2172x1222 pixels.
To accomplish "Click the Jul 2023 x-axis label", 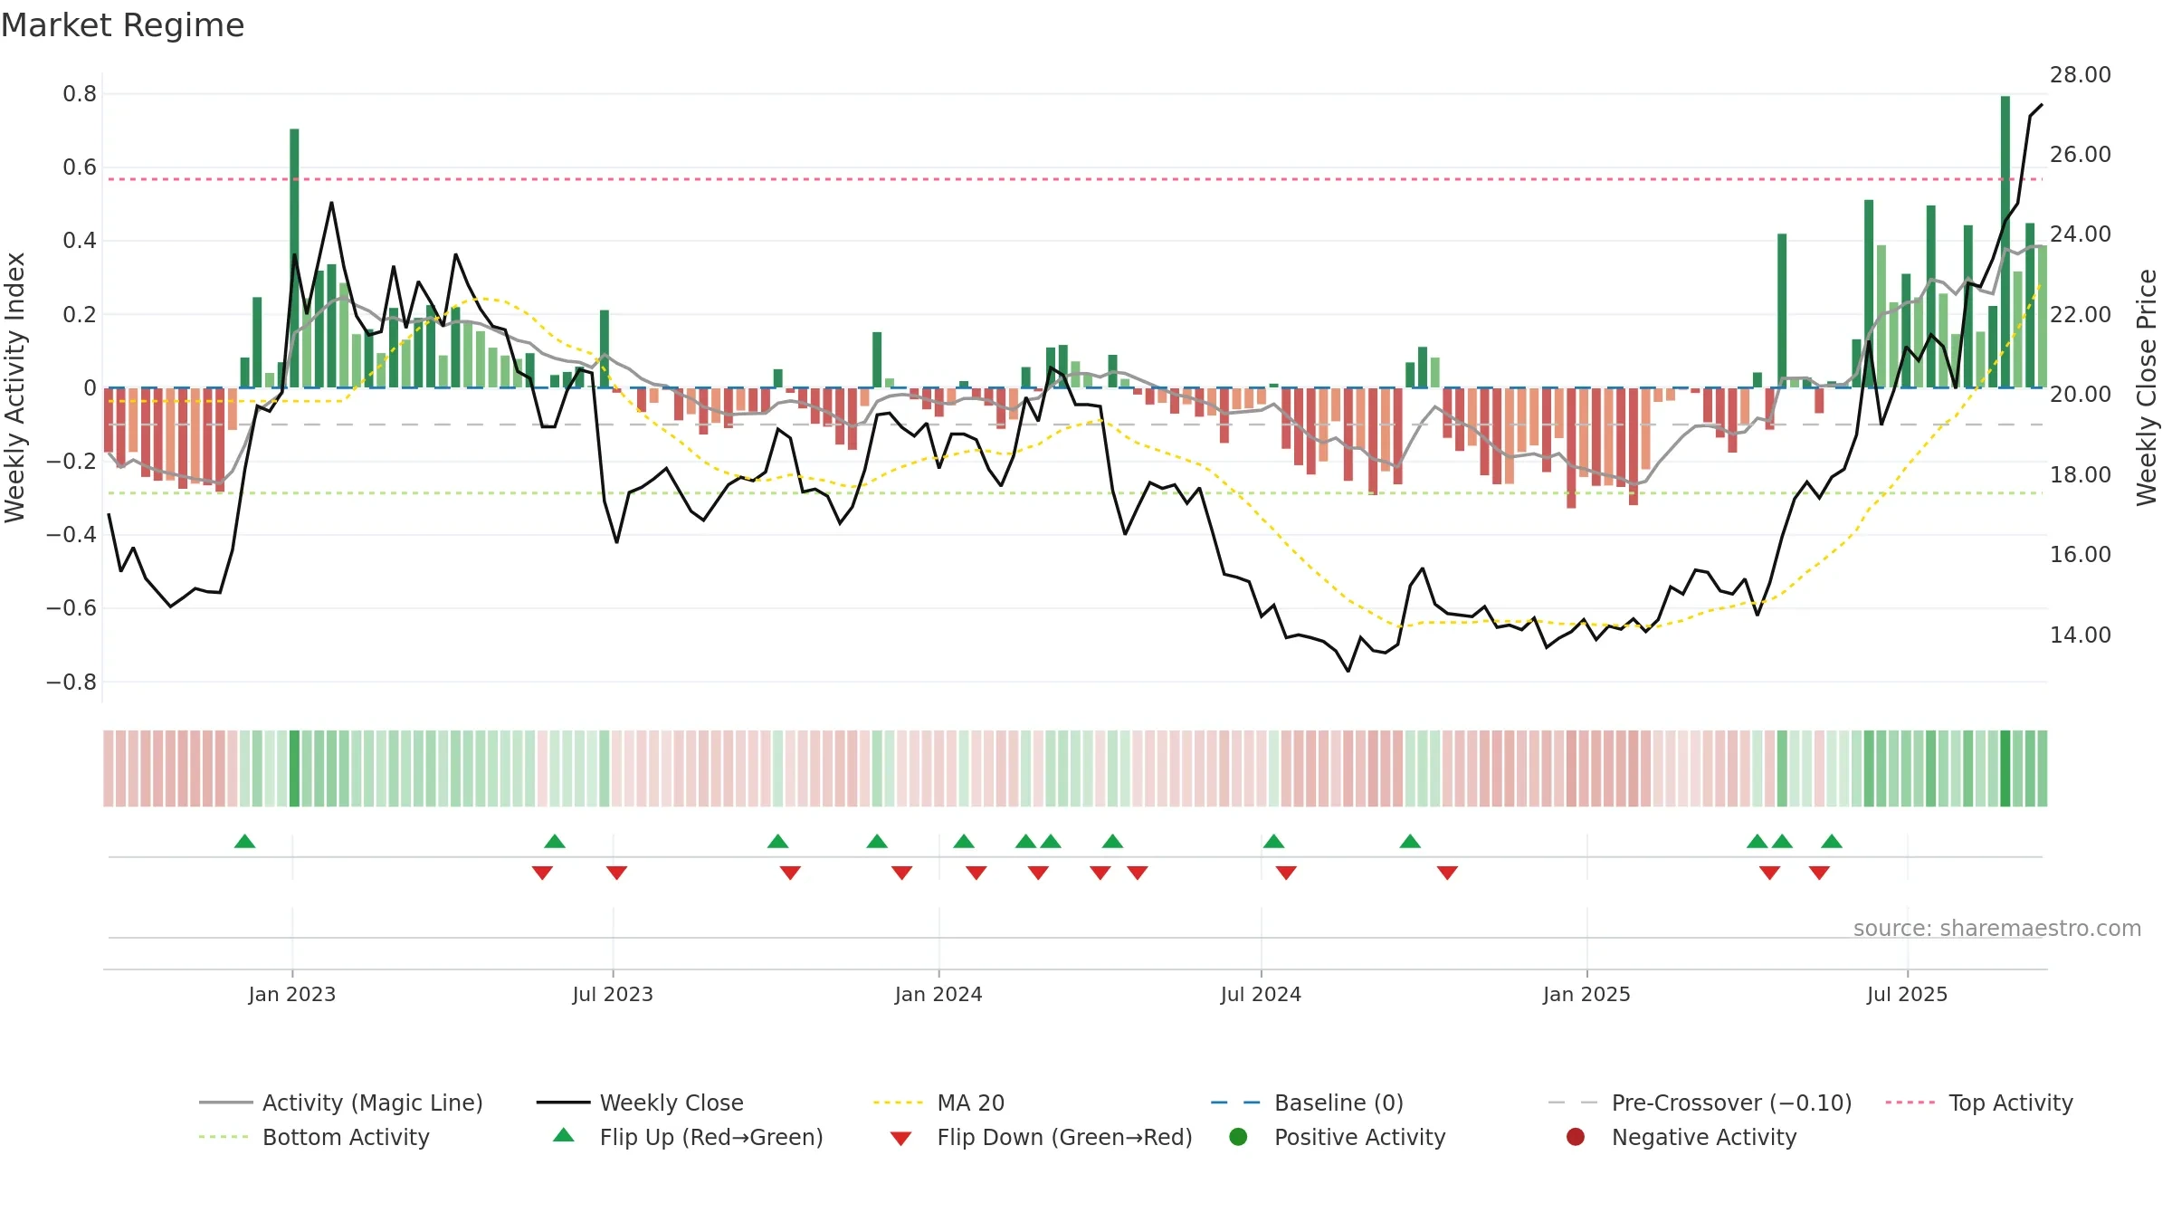I will 613,994.
